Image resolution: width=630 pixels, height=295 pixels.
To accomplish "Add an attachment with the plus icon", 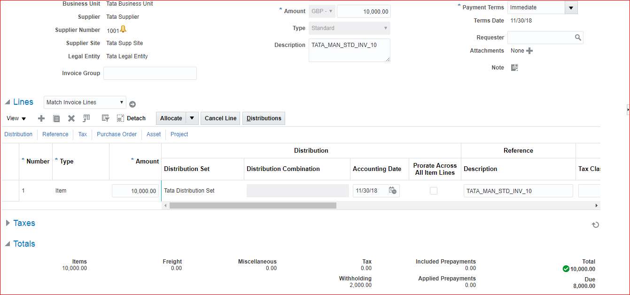I will point(529,51).
